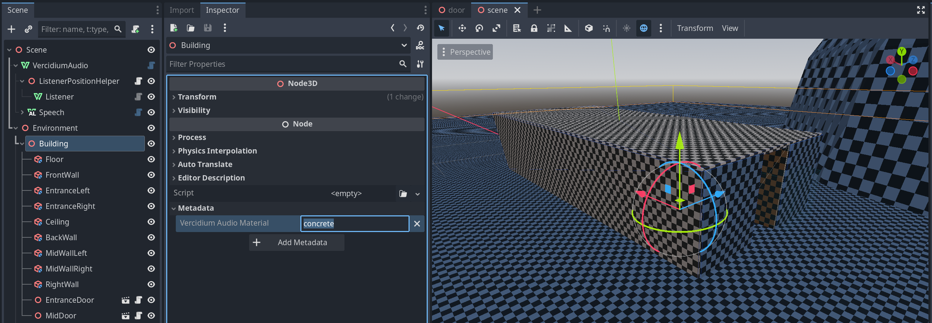Screen dimensions: 932x323
Task: Lock selected node with padlock icon
Action: click(534, 28)
